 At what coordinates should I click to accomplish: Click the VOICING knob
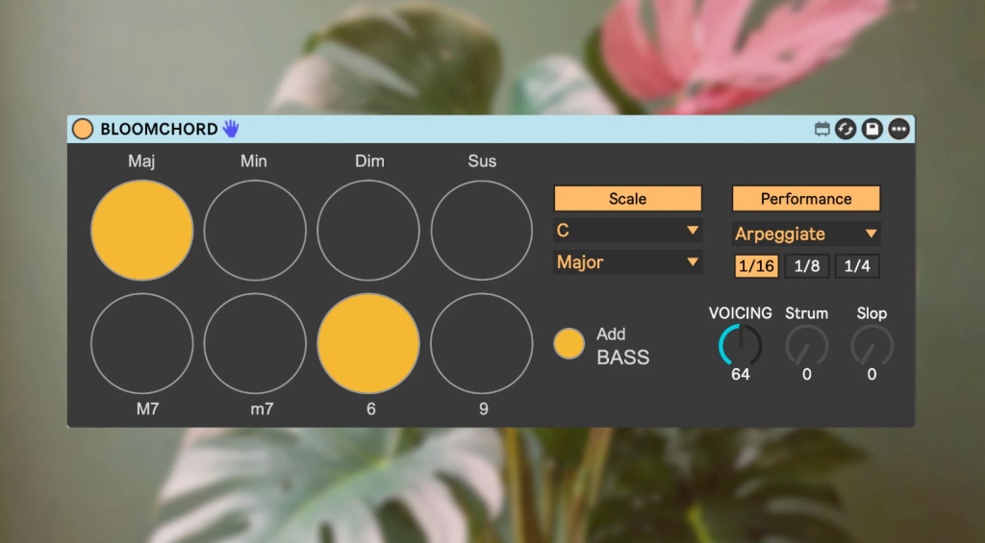click(x=741, y=345)
